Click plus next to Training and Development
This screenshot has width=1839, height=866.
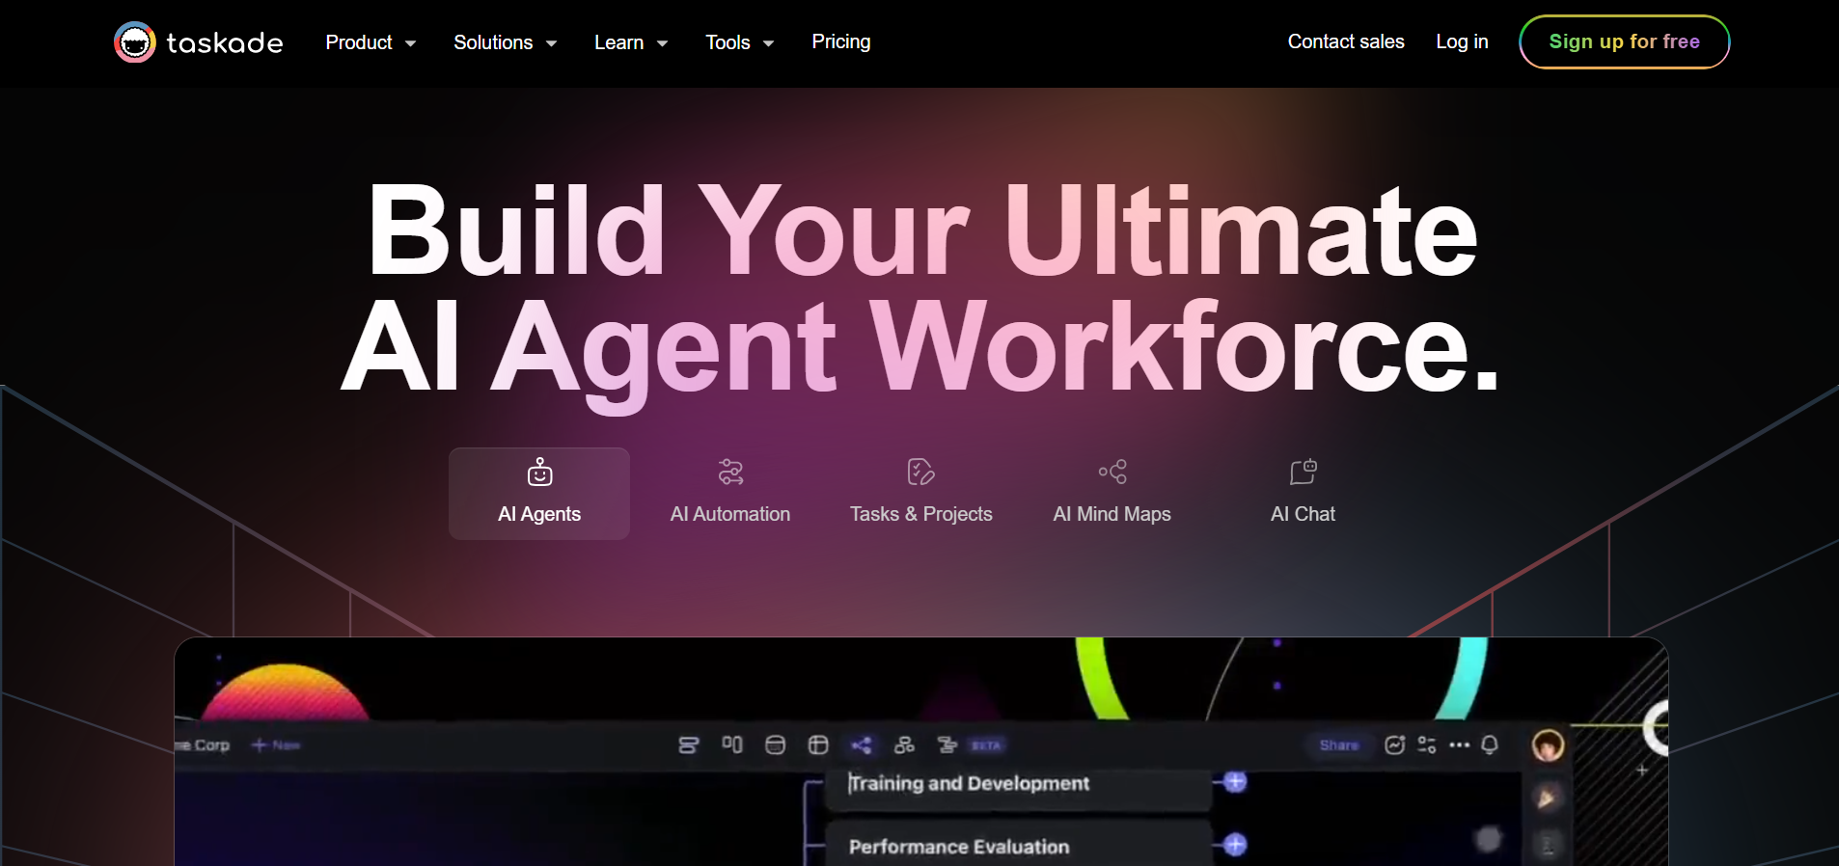pos(1235,782)
